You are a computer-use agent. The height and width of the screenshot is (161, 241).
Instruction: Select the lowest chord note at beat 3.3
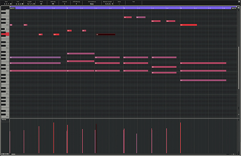point(164,73)
